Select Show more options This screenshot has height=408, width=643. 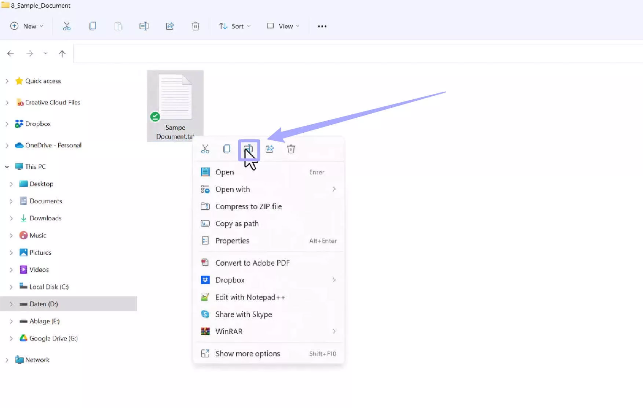click(x=248, y=353)
